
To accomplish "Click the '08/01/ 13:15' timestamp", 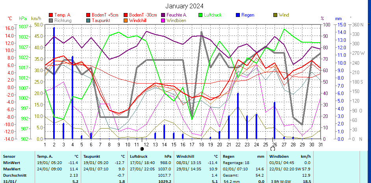I will 189,163.
